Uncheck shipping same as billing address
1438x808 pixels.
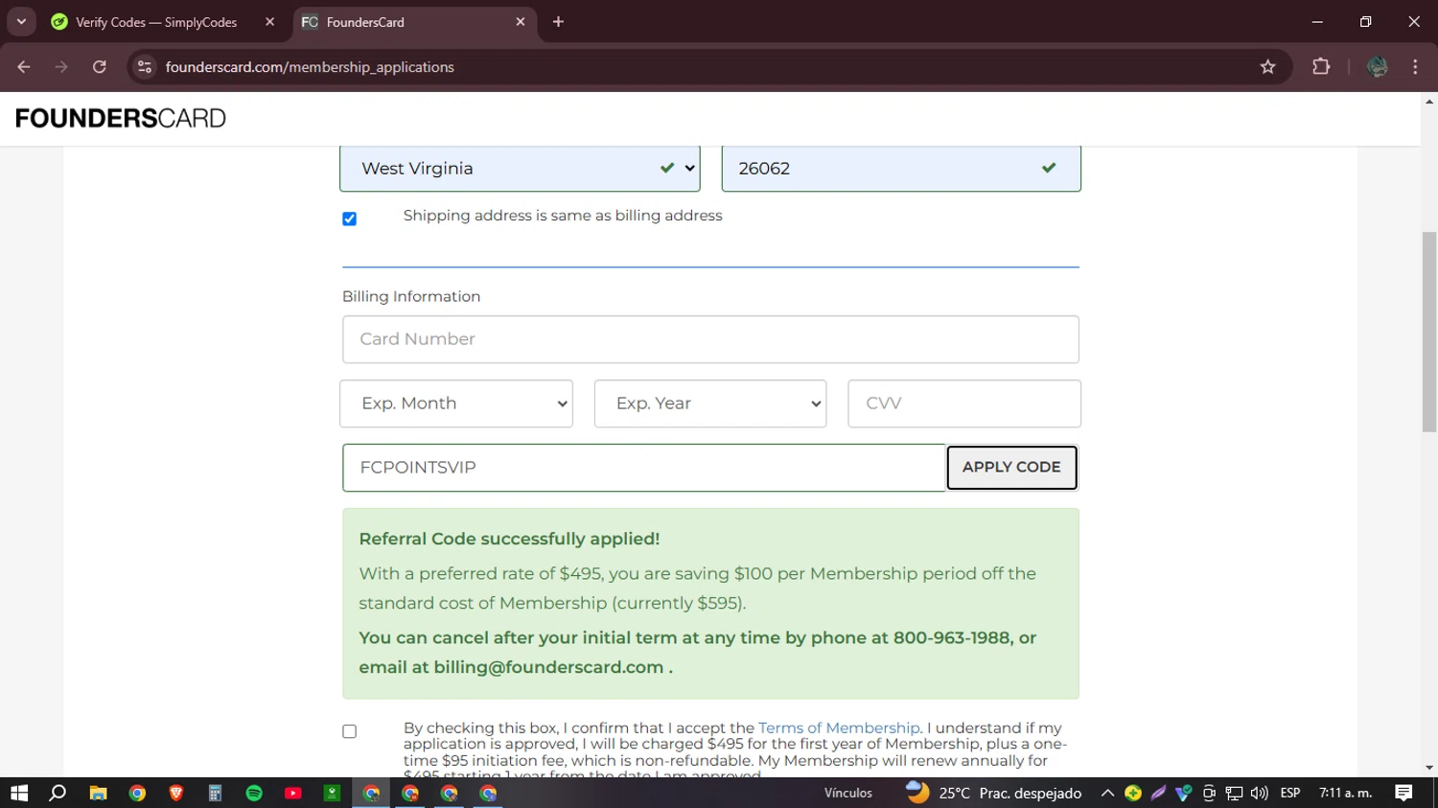point(350,219)
